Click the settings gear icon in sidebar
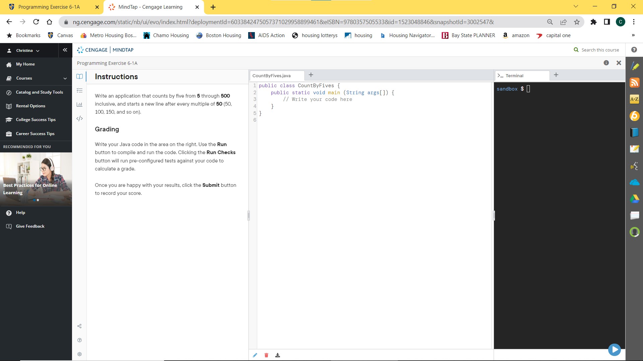Image resolution: width=643 pixels, height=361 pixels. click(x=79, y=354)
